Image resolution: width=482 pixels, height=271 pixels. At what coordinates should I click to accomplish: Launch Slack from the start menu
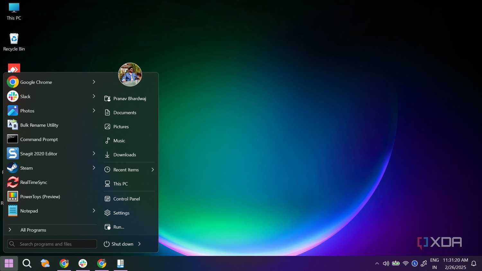coord(51,96)
